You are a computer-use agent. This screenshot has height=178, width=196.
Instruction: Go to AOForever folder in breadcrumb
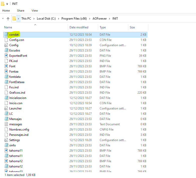(x=100, y=19)
